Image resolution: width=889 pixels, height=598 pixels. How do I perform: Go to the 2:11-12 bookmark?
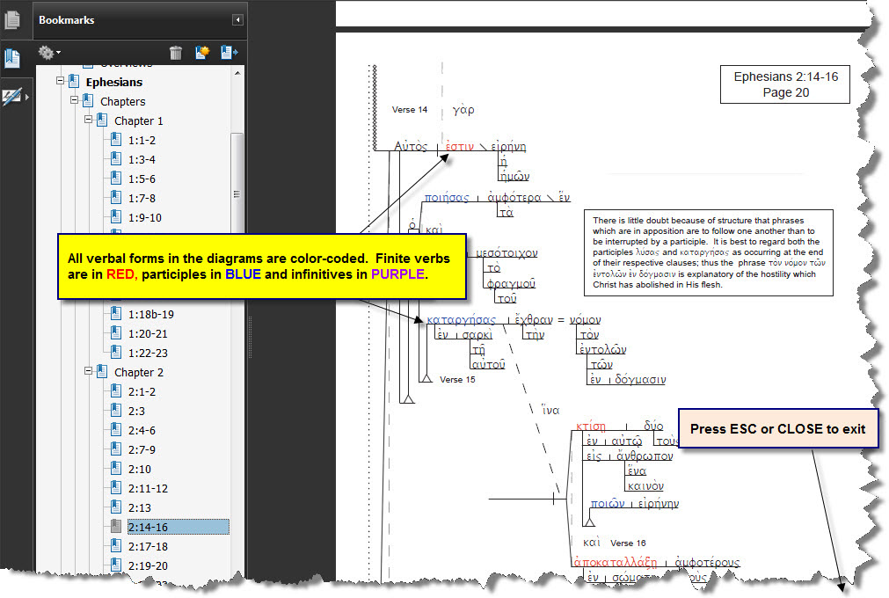click(147, 488)
